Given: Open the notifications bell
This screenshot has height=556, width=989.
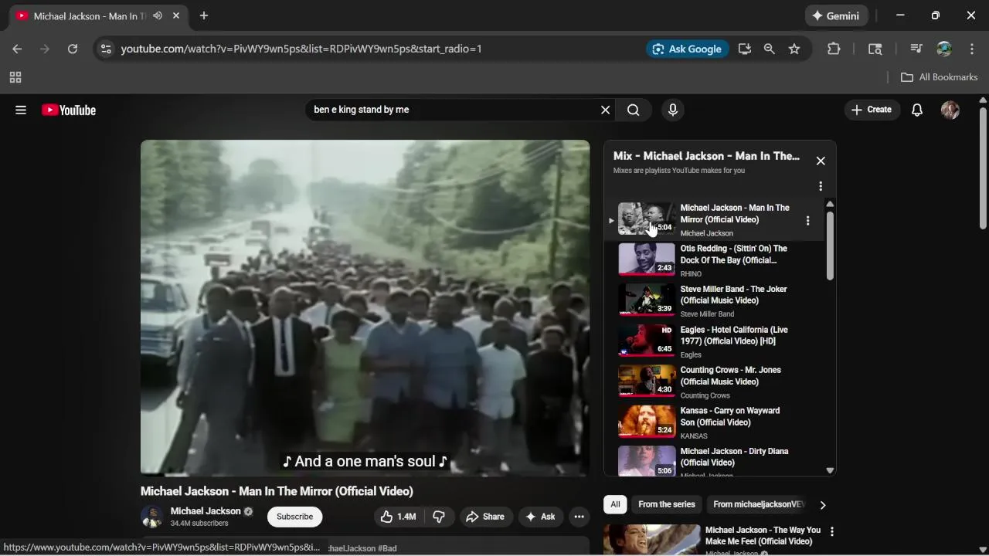Looking at the screenshot, I should (x=917, y=110).
